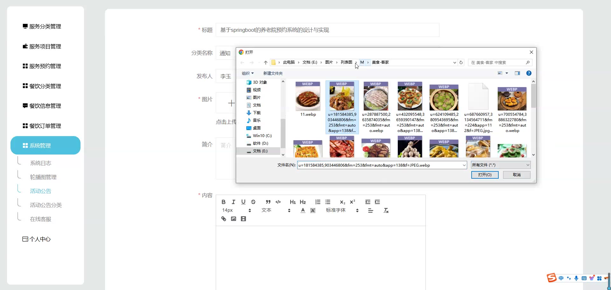The width and height of the screenshot is (611, 290).
Task: Insert a blockquote using the quote icon
Action: pyautogui.click(x=268, y=202)
